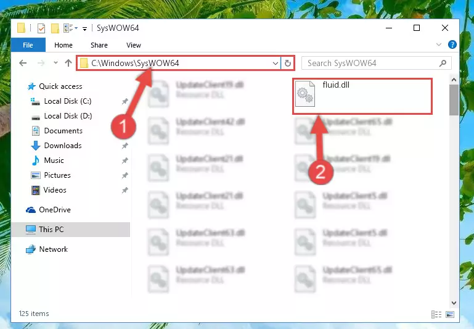Open Downloads in the sidebar

[57, 146]
